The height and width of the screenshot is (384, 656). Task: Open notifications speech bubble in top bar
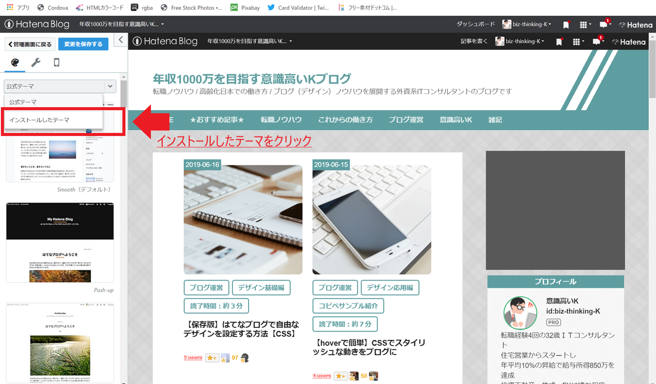tap(605, 24)
